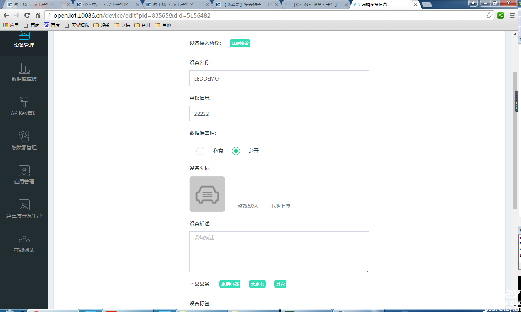
Task: Open the 应用 apps bookmark
Action: pos(11,25)
